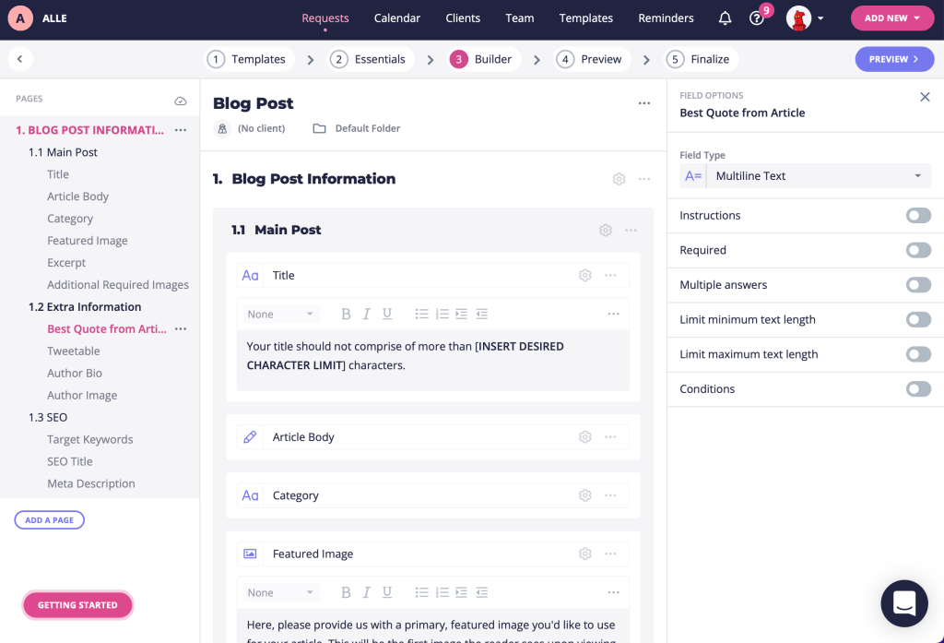Expand the Add New dropdown button
The width and height of the screenshot is (944, 643).
click(x=892, y=18)
